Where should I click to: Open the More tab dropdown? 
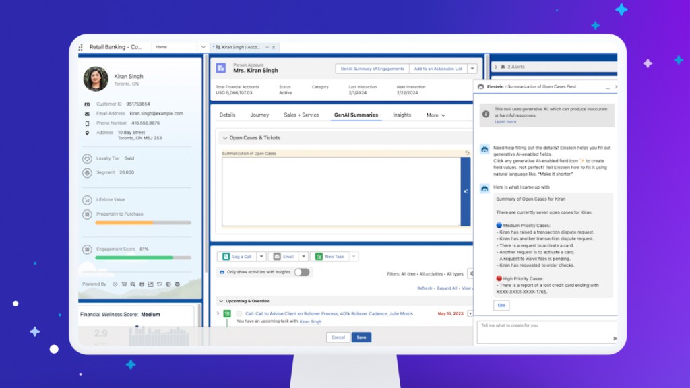tap(435, 115)
